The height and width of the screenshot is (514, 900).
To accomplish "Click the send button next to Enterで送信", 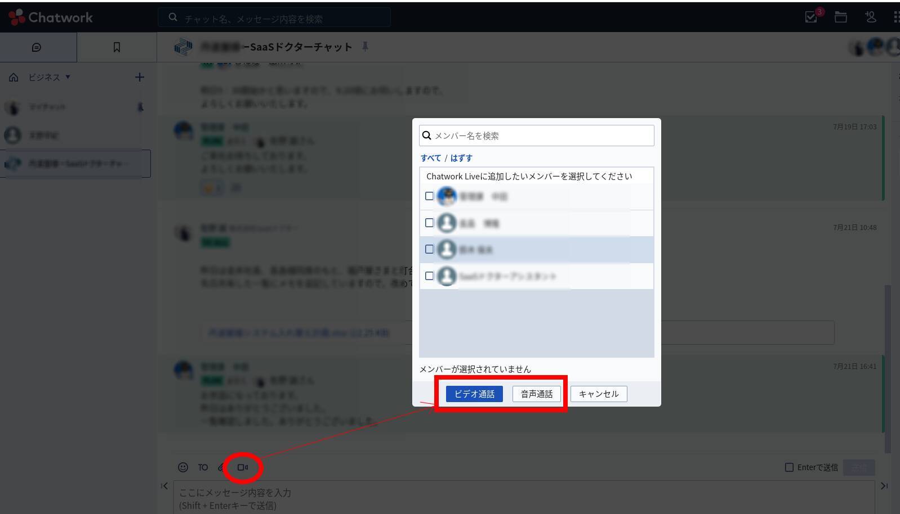I will click(x=859, y=467).
